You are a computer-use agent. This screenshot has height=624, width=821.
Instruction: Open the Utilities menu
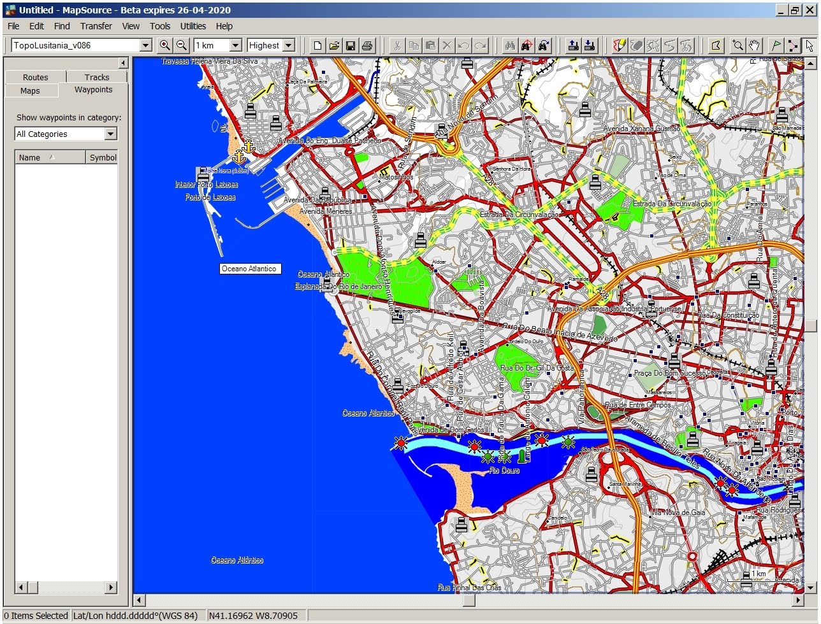point(193,26)
